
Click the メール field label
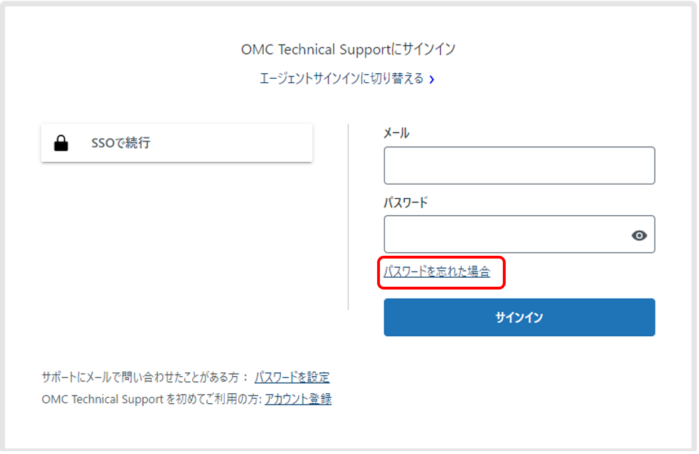pos(396,133)
